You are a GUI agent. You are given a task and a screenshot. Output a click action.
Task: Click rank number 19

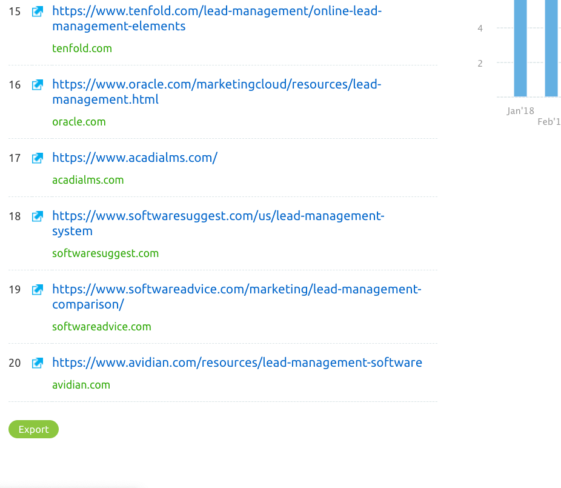coord(15,290)
